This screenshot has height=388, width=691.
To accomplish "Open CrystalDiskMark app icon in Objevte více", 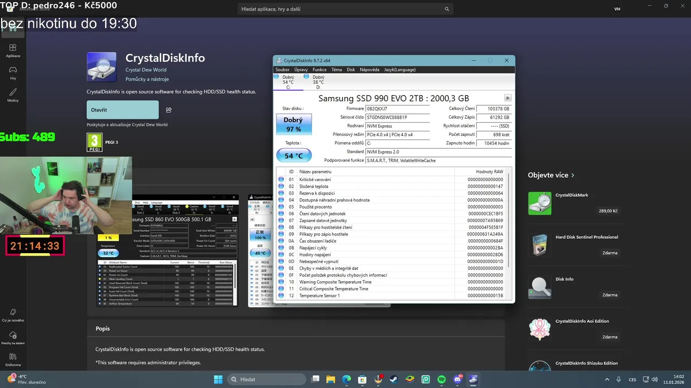I will tap(539, 203).
